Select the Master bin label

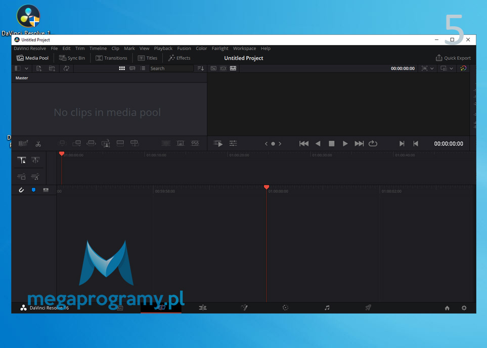coord(22,78)
